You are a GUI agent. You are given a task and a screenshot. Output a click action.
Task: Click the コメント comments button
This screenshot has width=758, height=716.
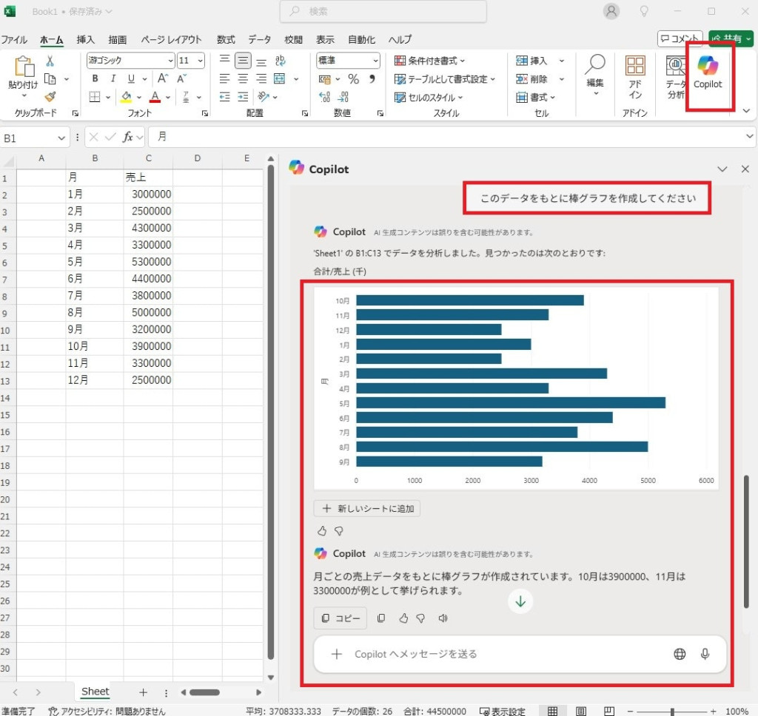point(680,38)
